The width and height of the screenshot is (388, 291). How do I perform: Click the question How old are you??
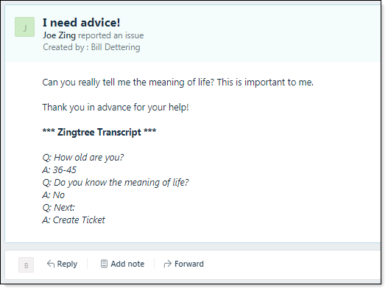click(83, 158)
